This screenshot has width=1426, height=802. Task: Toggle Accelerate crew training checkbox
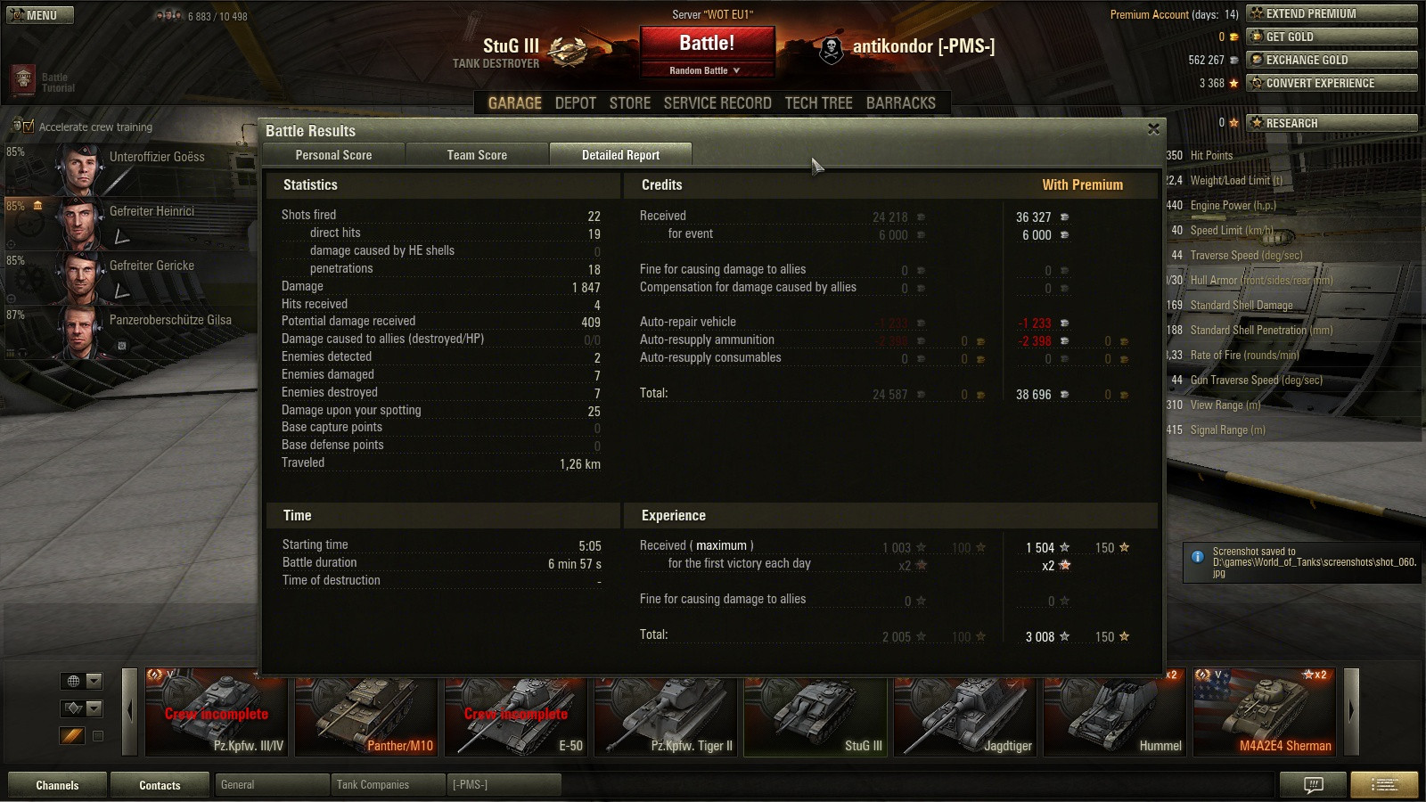coord(29,127)
